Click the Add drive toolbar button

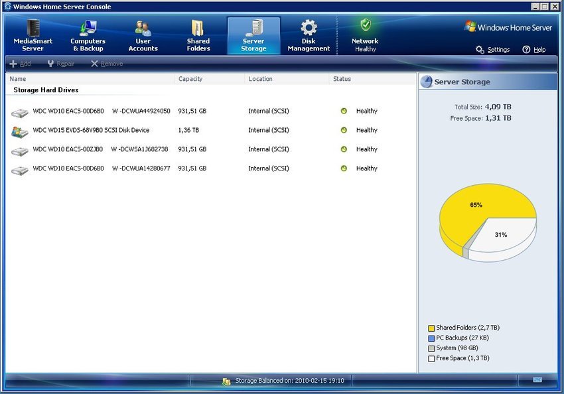20,64
